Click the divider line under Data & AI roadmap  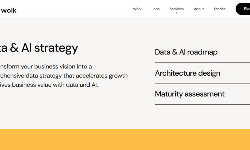point(202,62)
